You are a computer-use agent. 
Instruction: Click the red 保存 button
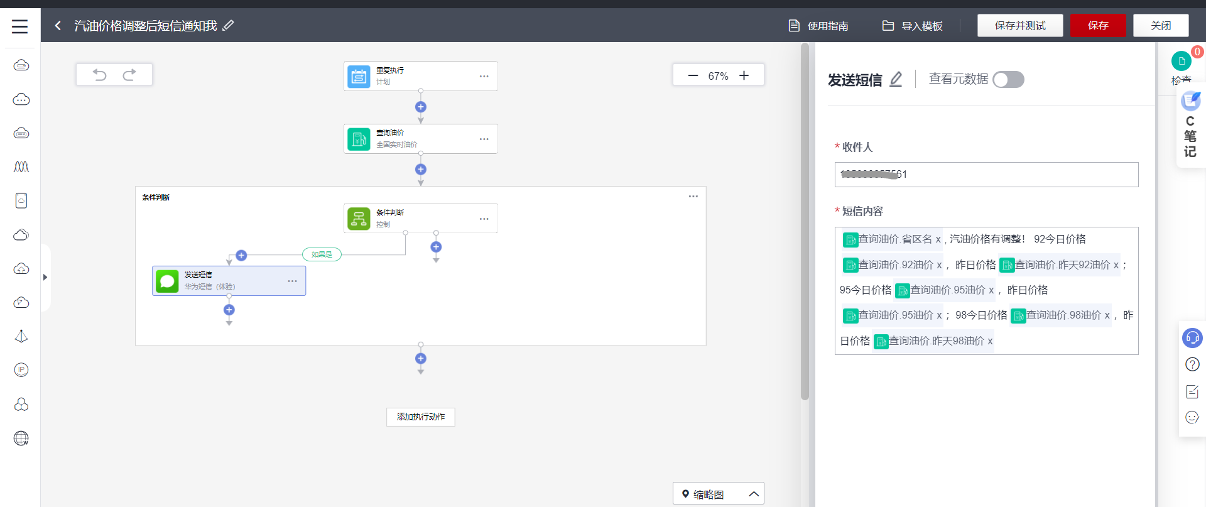(1098, 25)
